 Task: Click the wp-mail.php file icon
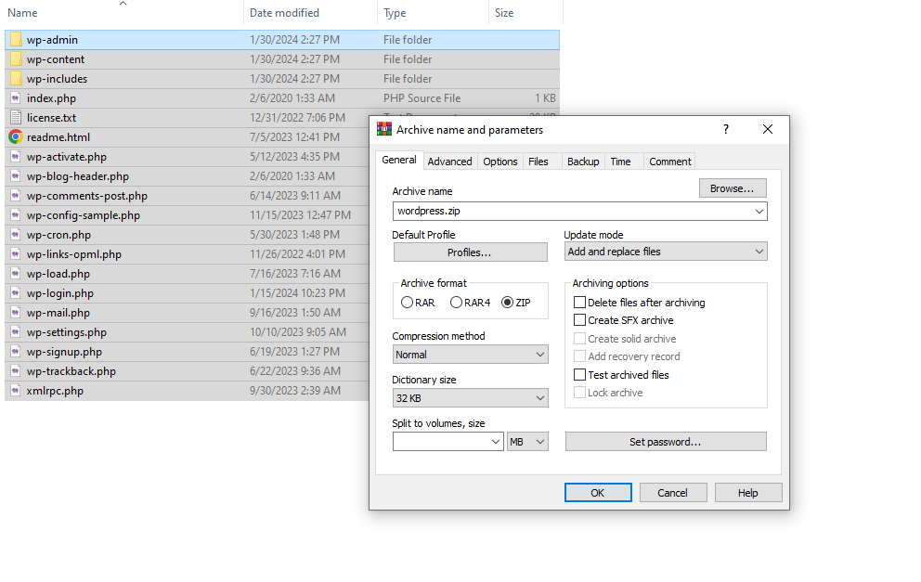point(16,313)
